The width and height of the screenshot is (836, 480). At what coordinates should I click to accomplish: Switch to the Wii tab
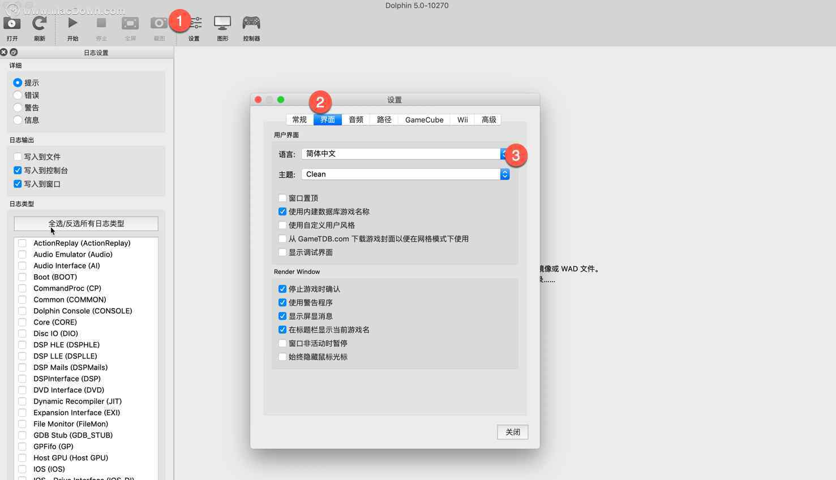[x=462, y=119]
